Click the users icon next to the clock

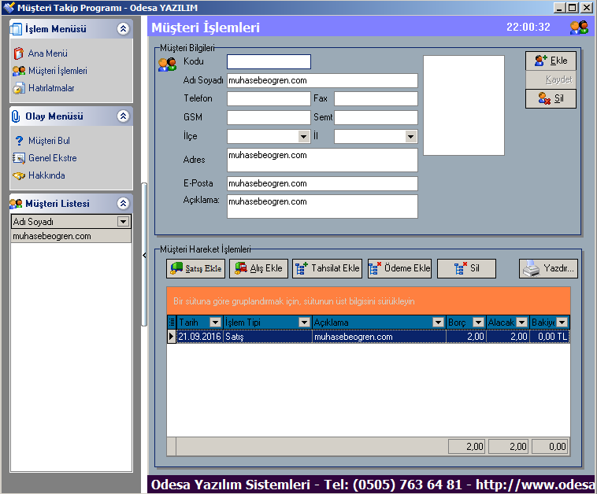tap(579, 28)
